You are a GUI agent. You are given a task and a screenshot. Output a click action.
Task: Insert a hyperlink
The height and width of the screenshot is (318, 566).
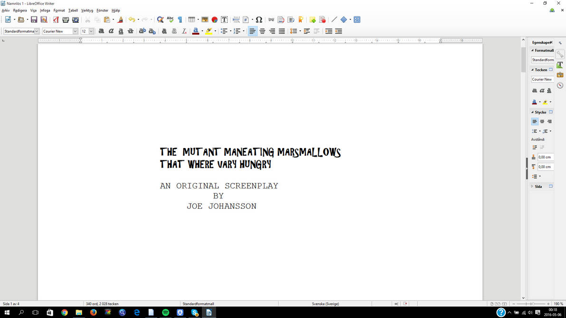[x=271, y=19]
